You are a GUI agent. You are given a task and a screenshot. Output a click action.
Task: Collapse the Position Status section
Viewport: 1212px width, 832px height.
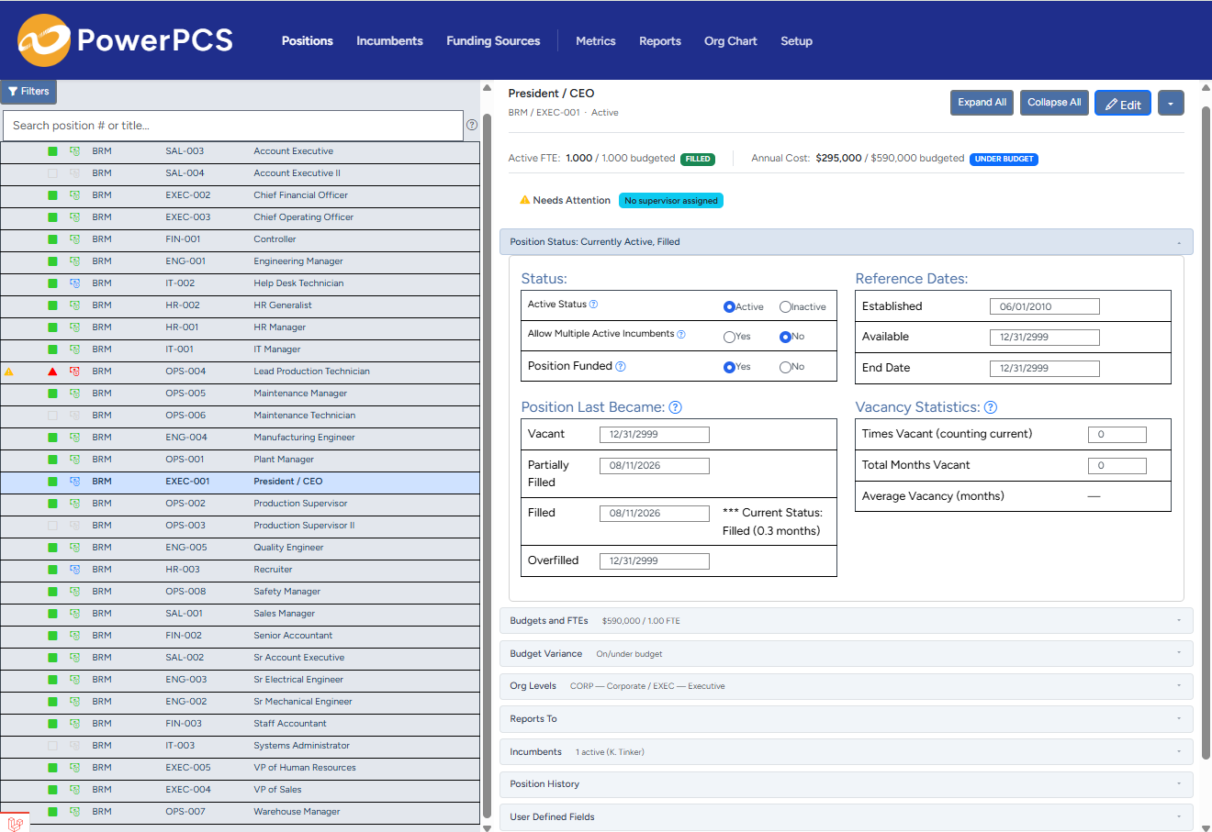point(846,242)
